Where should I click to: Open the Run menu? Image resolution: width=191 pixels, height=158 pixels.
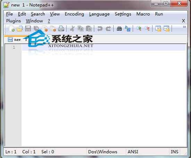pos(159,14)
